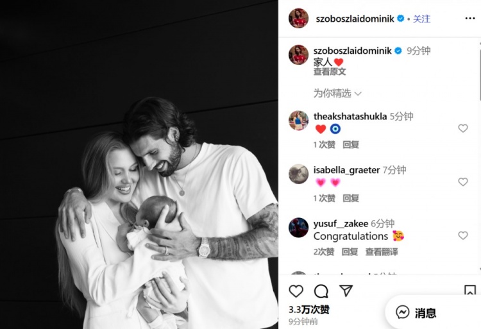
Task: Like isabella_graeter's comment
Action: (x=463, y=182)
